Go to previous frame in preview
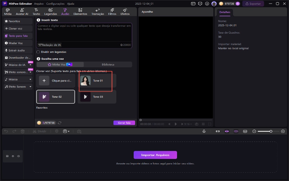289x181 pixels. (169, 124)
